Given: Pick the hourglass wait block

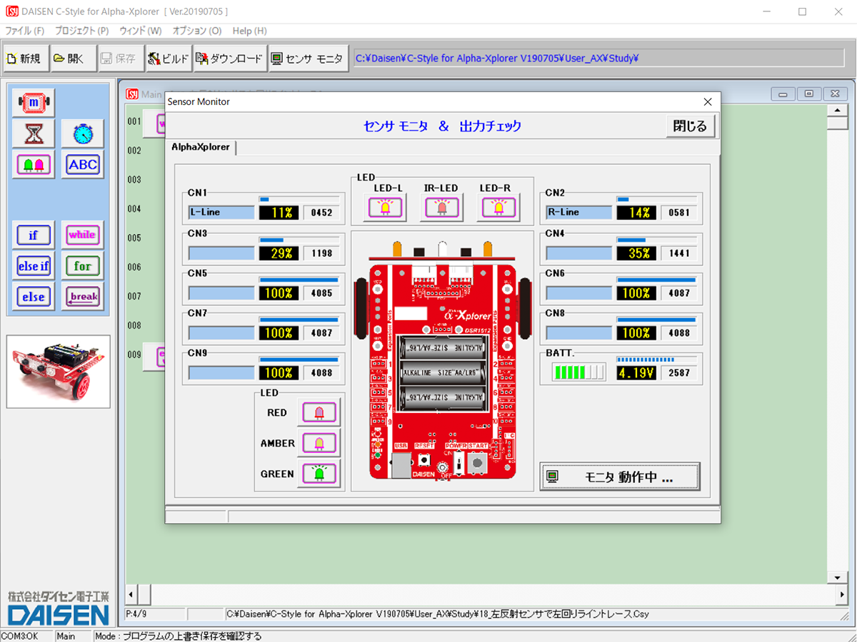Looking at the screenshot, I should click(33, 133).
